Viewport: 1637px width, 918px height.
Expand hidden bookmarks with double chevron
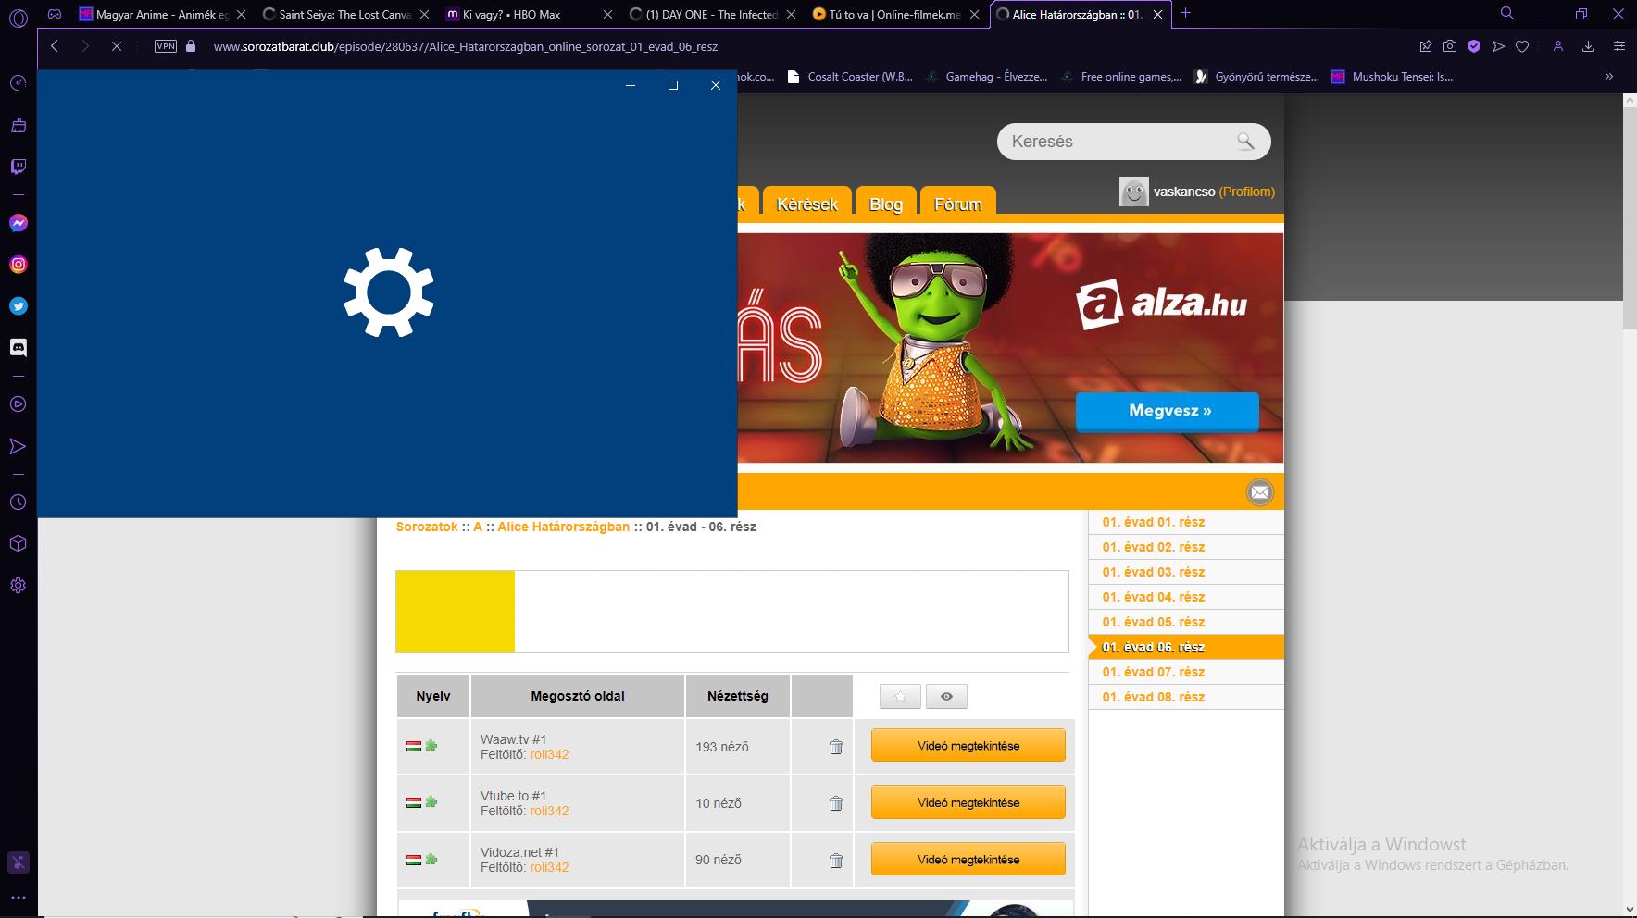click(x=1608, y=77)
